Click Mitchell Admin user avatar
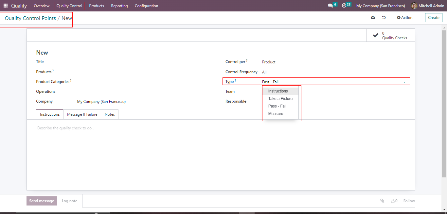 pos(414,6)
